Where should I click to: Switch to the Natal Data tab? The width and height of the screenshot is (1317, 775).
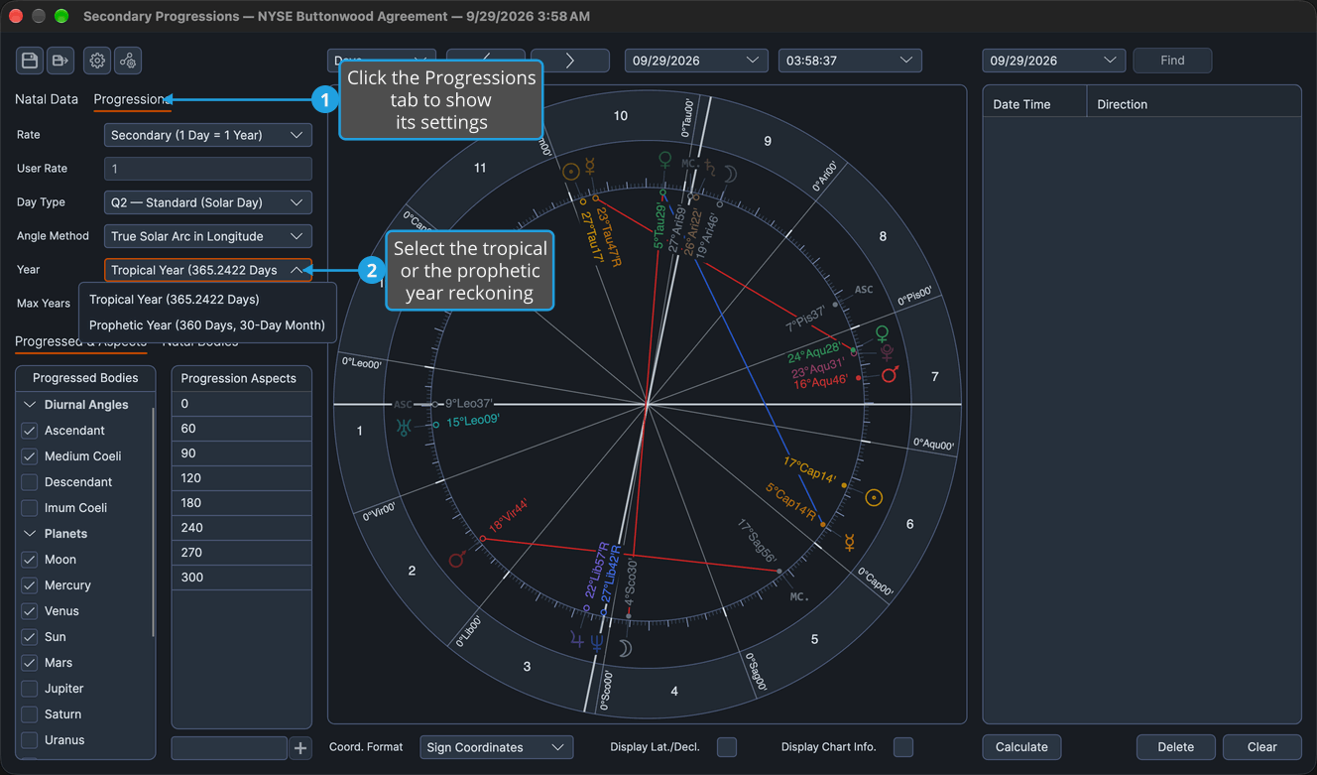tap(47, 99)
